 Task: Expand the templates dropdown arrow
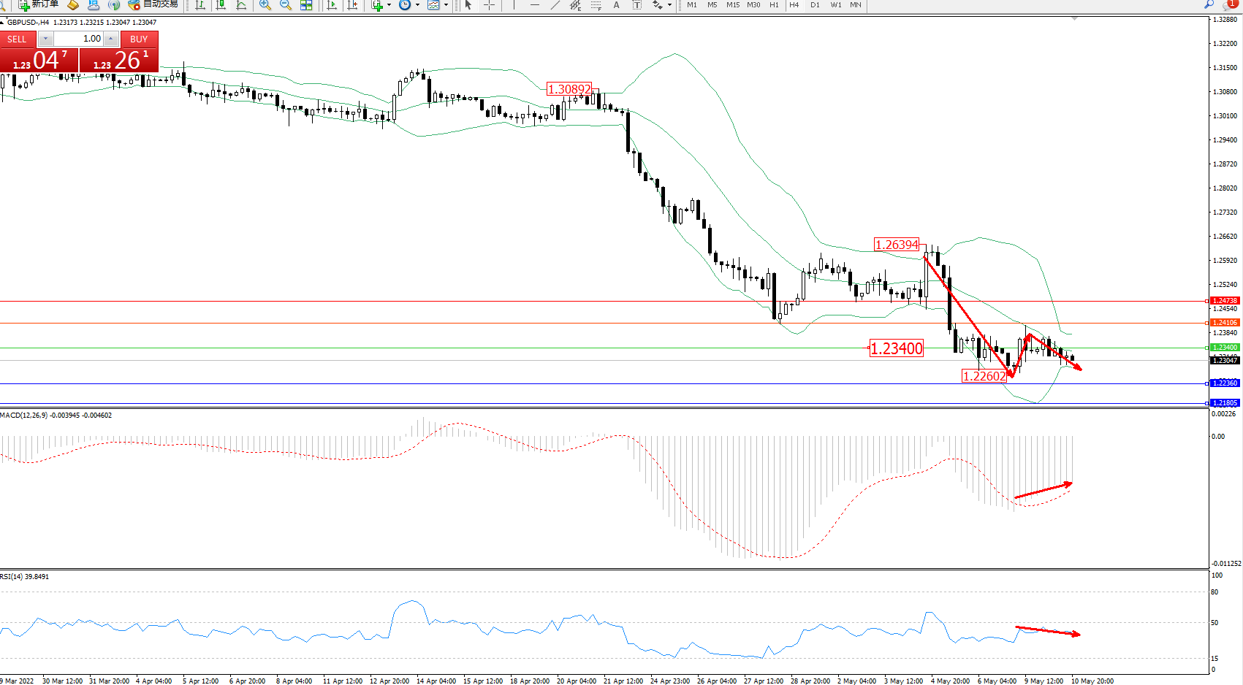[x=446, y=5]
